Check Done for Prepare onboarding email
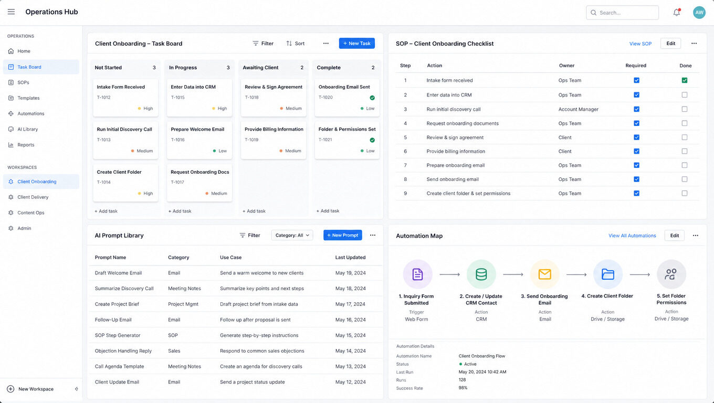This screenshot has height=403, width=714. (685, 165)
